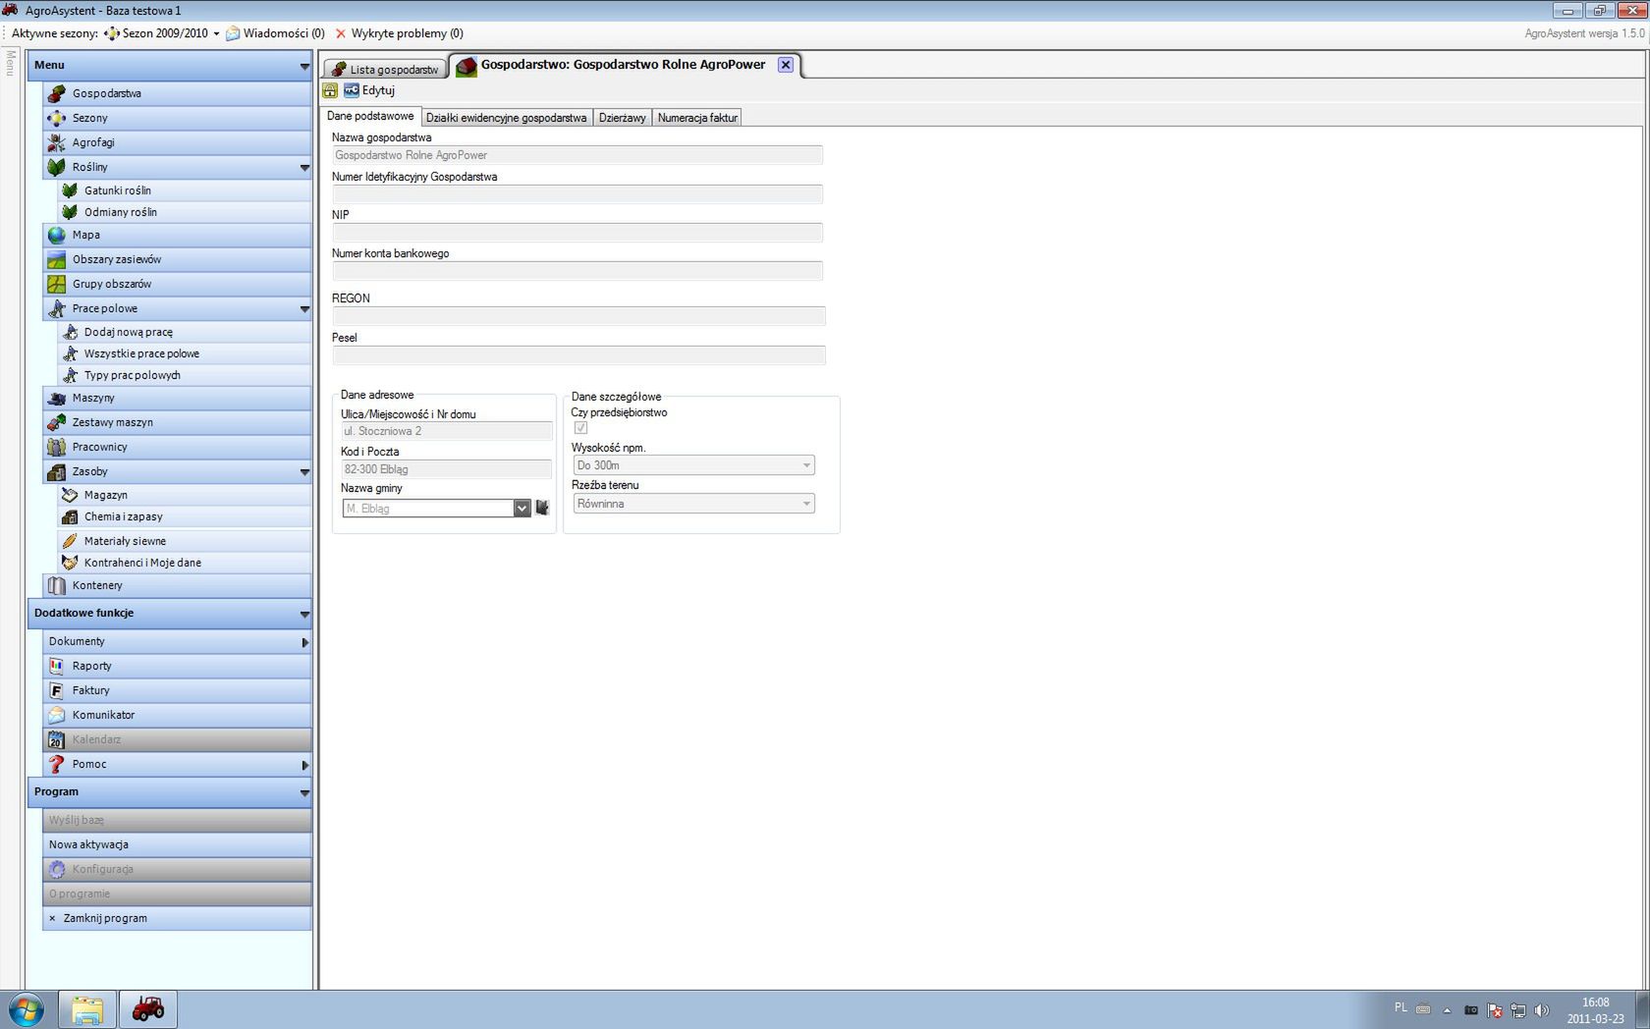Open Agrofagi in the sidebar
1650x1029 pixels.
click(x=177, y=142)
